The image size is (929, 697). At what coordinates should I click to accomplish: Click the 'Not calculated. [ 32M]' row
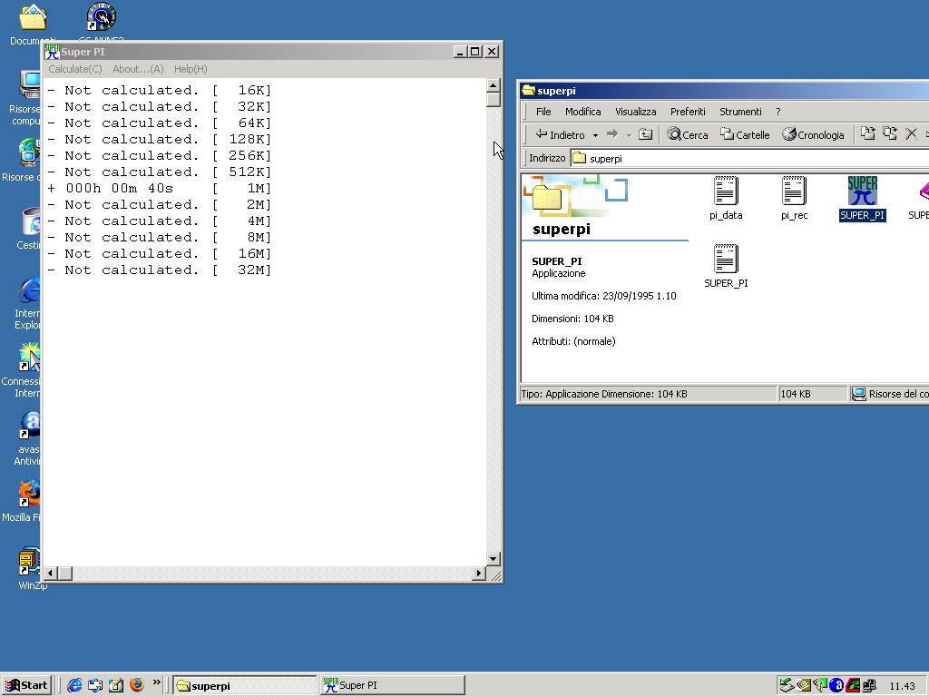[x=159, y=270]
